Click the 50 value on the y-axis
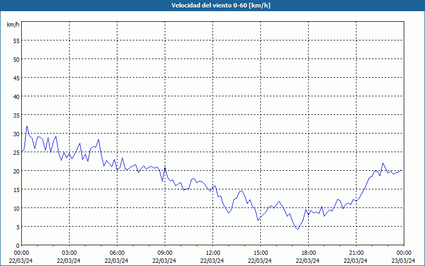425x266 pixels. click(16, 60)
